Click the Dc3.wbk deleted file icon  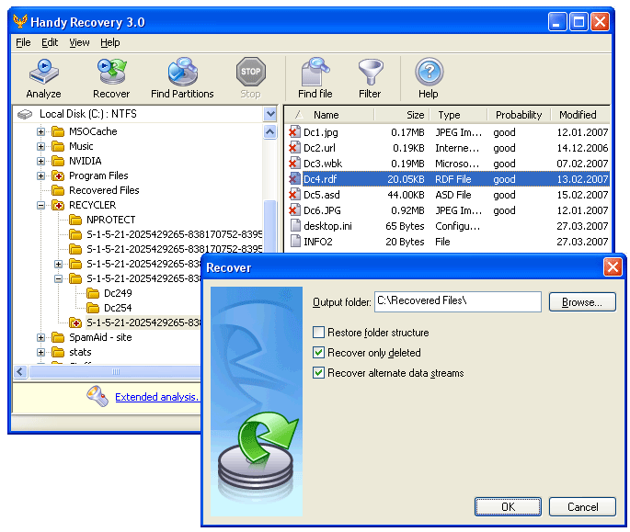click(x=294, y=164)
